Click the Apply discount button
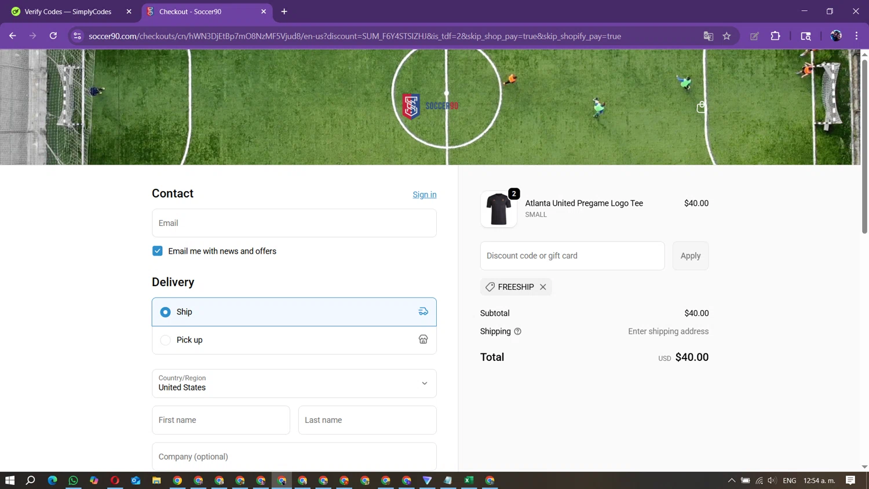Image resolution: width=869 pixels, height=489 pixels. [x=691, y=256]
